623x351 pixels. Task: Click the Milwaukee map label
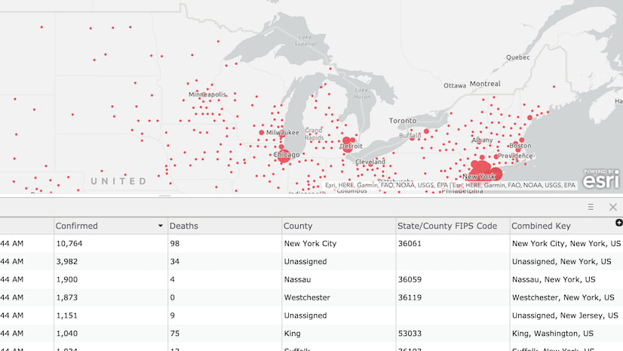[x=283, y=132]
